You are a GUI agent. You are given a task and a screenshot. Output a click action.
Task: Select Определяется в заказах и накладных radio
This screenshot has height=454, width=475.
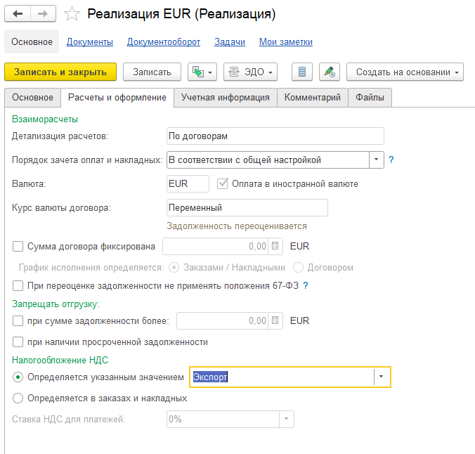(x=18, y=398)
